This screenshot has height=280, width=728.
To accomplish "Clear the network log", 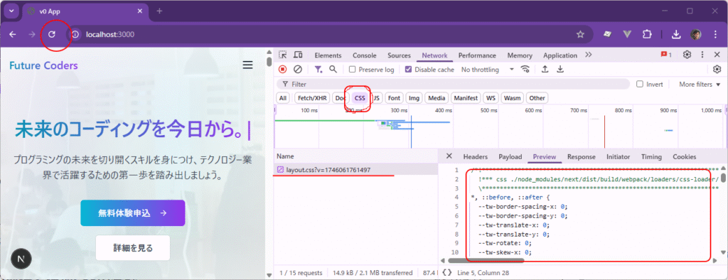I will click(x=298, y=69).
